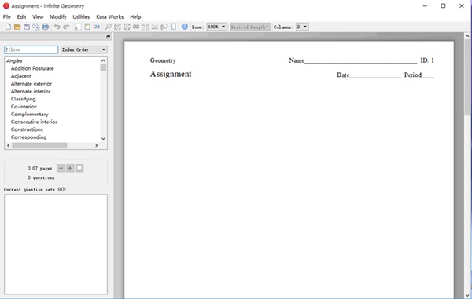The width and height of the screenshot is (472, 299).
Task: Select the Constructions topic
Action: [27, 129]
